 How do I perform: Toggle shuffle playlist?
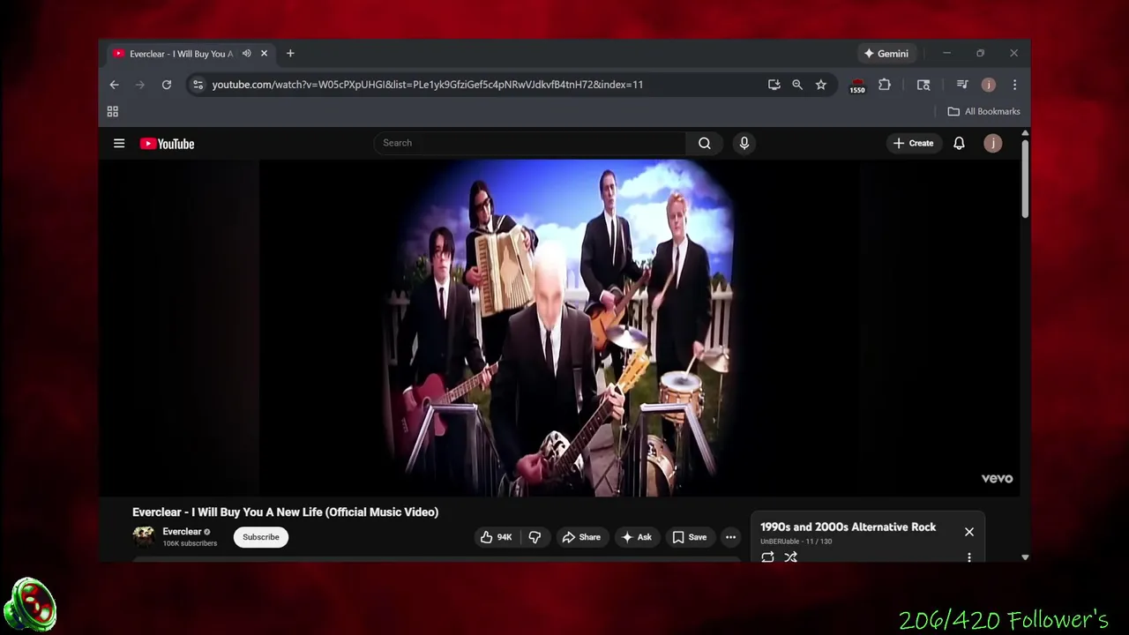791,557
